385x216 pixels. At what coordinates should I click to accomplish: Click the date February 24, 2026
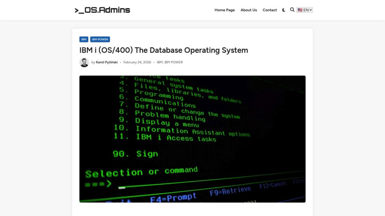pyautogui.click(x=137, y=63)
